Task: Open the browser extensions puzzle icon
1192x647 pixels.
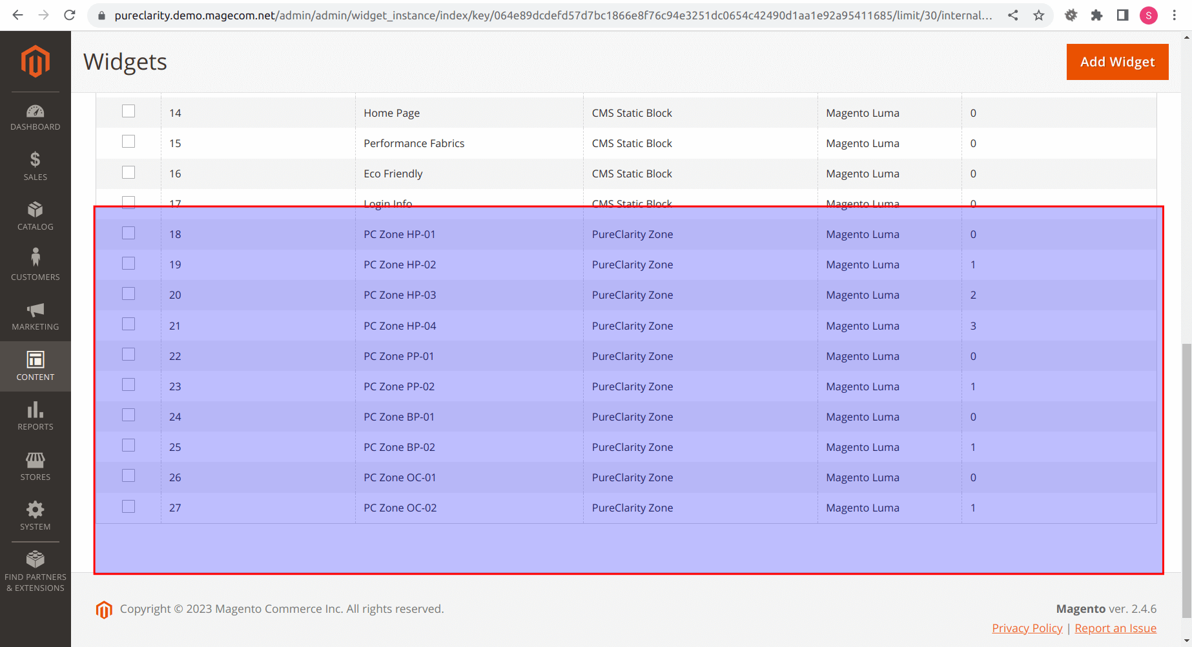Action: [1097, 15]
